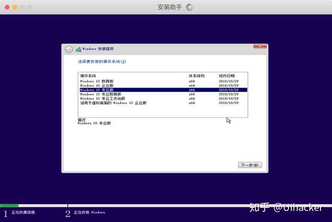Viewport: 332px width, 222px height.
Task: Click the green progress bar for step 1
Action: [x=9, y=205]
